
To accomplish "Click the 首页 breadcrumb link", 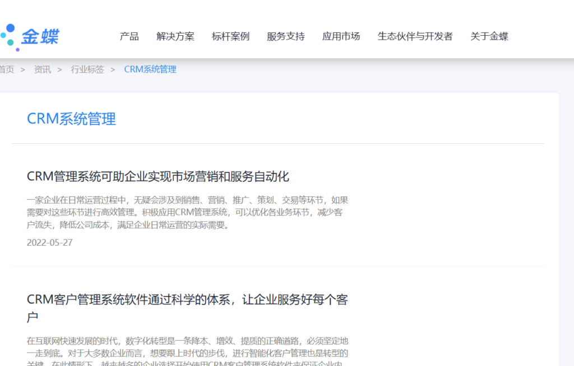I will click(7, 69).
